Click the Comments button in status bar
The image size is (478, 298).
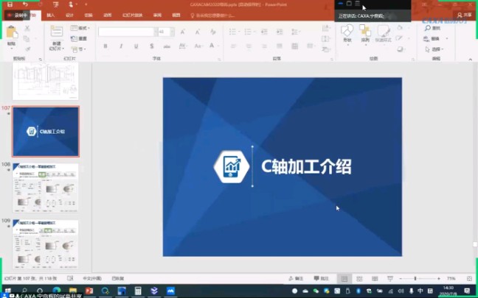point(322,279)
